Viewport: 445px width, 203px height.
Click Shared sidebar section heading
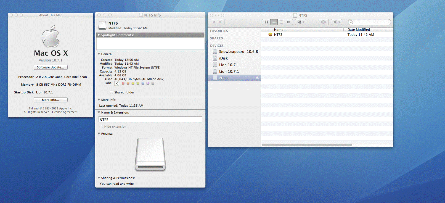pyautogui.click(x=216, y=38)
